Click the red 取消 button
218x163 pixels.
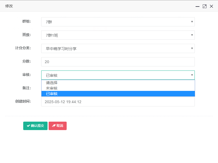[58, 126]
